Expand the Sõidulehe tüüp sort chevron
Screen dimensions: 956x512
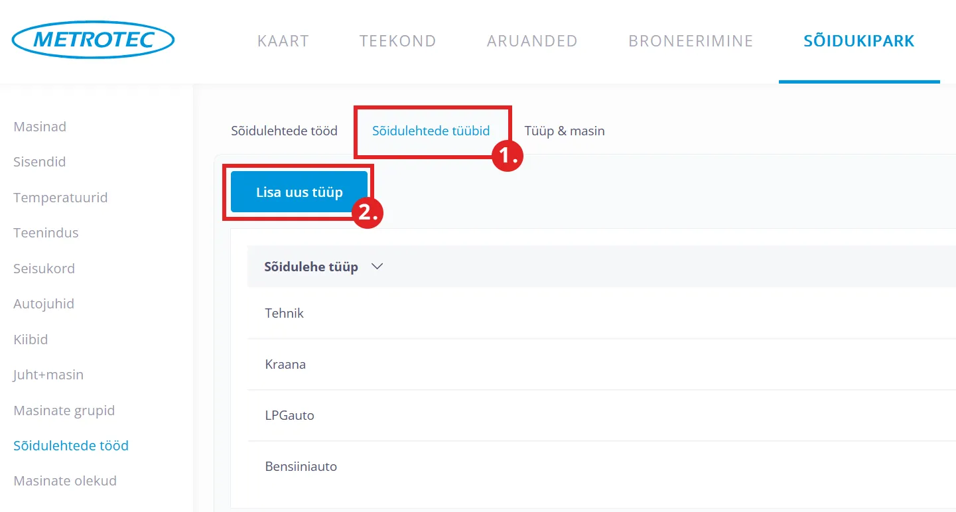coord(377,267)
